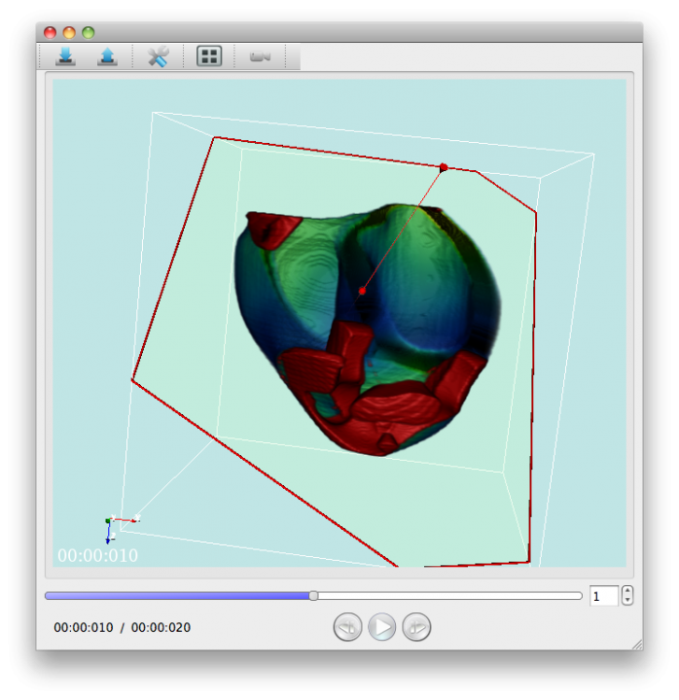This screenshot has height=700, width=679.
Task: Toggle the four-pane grid layout button
Action: (209, 56)
